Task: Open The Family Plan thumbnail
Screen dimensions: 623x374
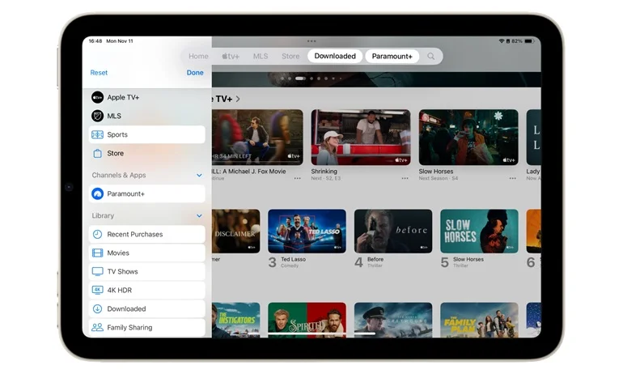Action: 479,321
